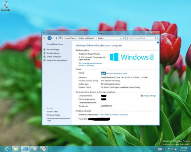
Task: Open Windows Update link
Action: tap(53, 115)
